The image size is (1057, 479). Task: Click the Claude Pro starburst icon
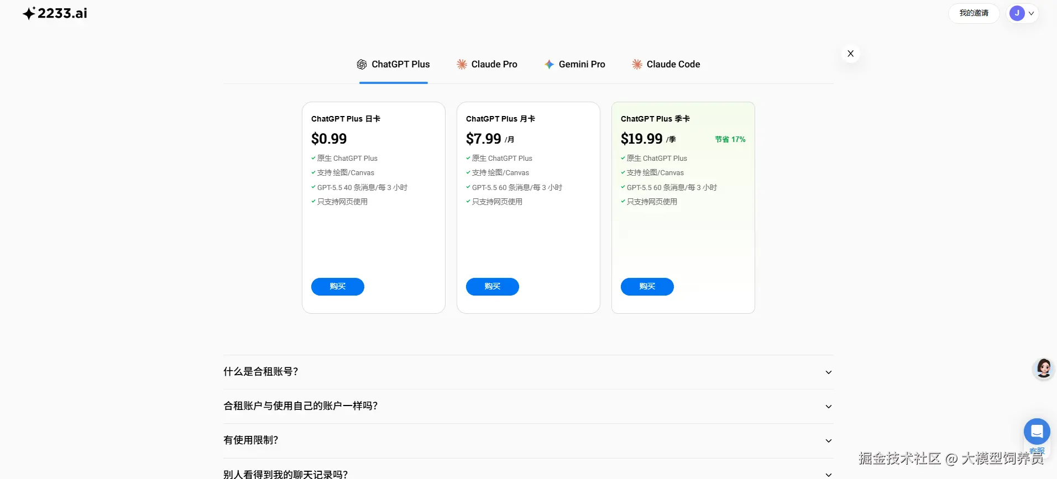click(462, 65)
